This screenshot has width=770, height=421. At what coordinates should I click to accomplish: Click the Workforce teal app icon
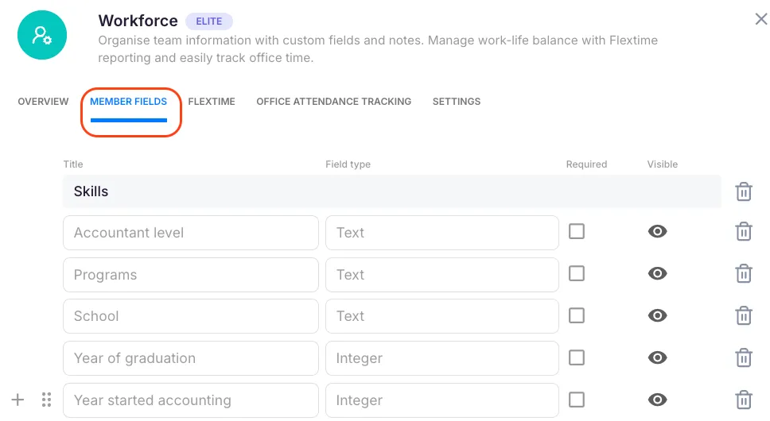(x=42, y=35)
